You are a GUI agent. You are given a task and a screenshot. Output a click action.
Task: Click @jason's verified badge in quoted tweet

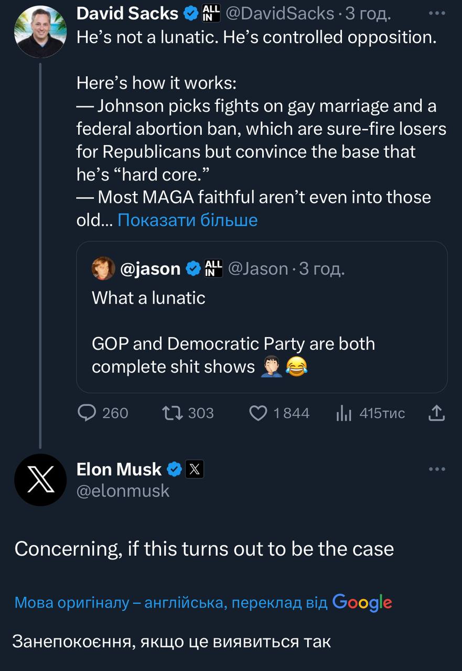[x=192, y=268]
